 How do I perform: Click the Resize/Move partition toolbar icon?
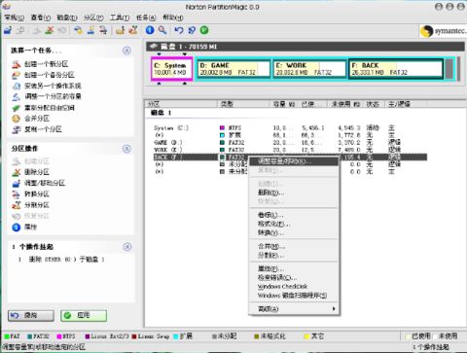[8, 30]
